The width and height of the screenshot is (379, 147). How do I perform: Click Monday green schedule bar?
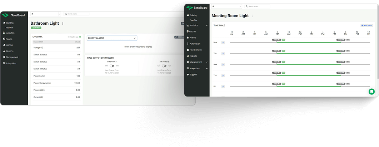[309, 43]
